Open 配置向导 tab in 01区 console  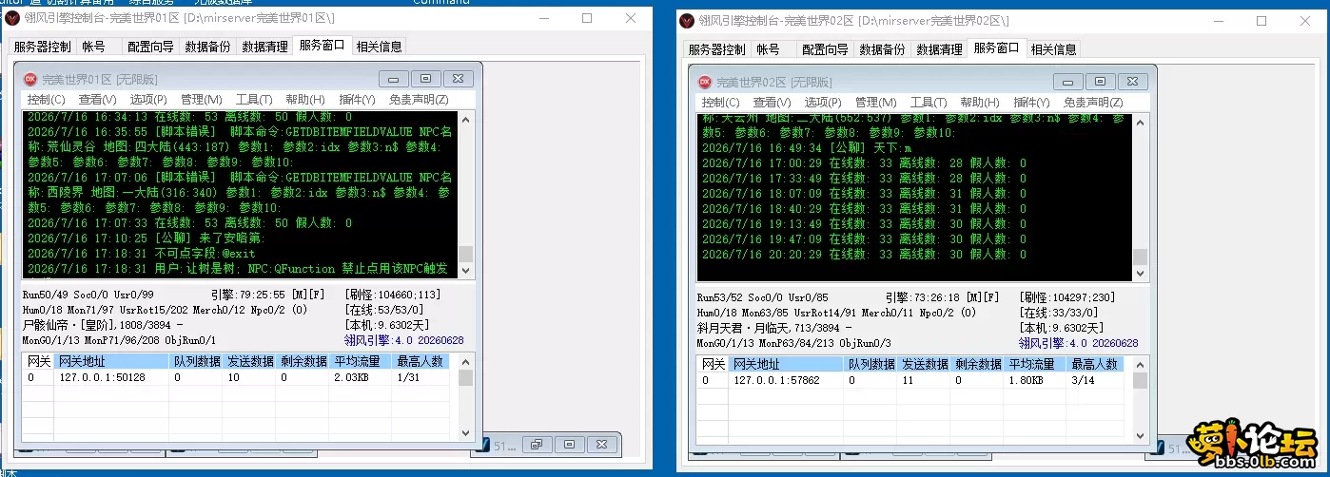tap(150, 46)
